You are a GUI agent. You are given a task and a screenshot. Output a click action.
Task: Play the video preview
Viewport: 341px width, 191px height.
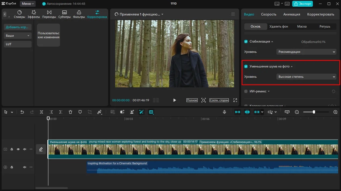(x=175, y=100)
